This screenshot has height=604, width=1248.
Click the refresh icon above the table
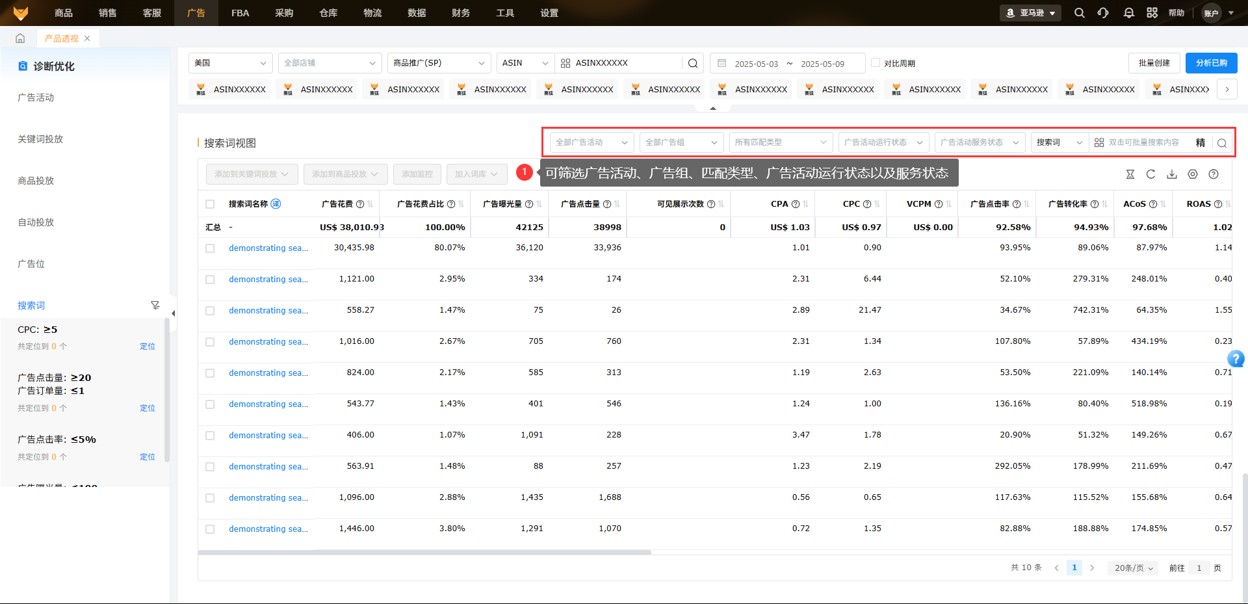(x=1150, y=174)
